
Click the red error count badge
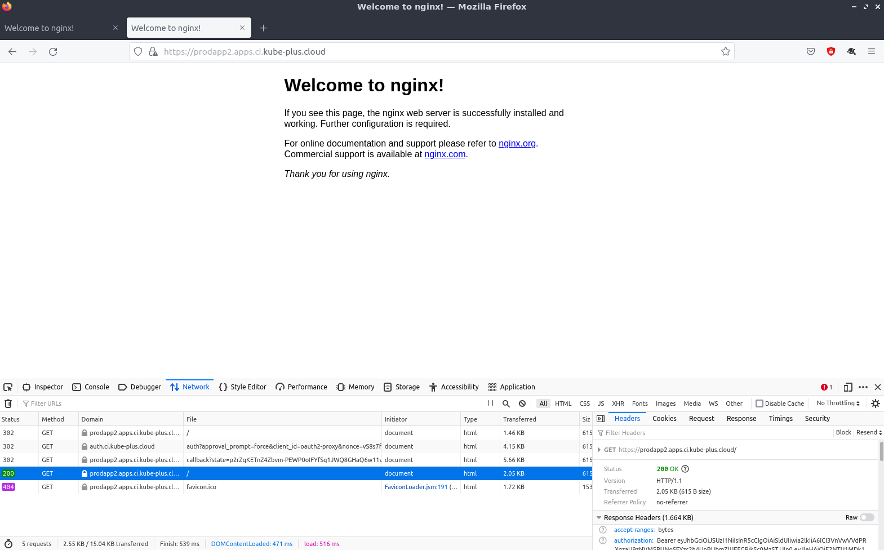click(827, 387)
